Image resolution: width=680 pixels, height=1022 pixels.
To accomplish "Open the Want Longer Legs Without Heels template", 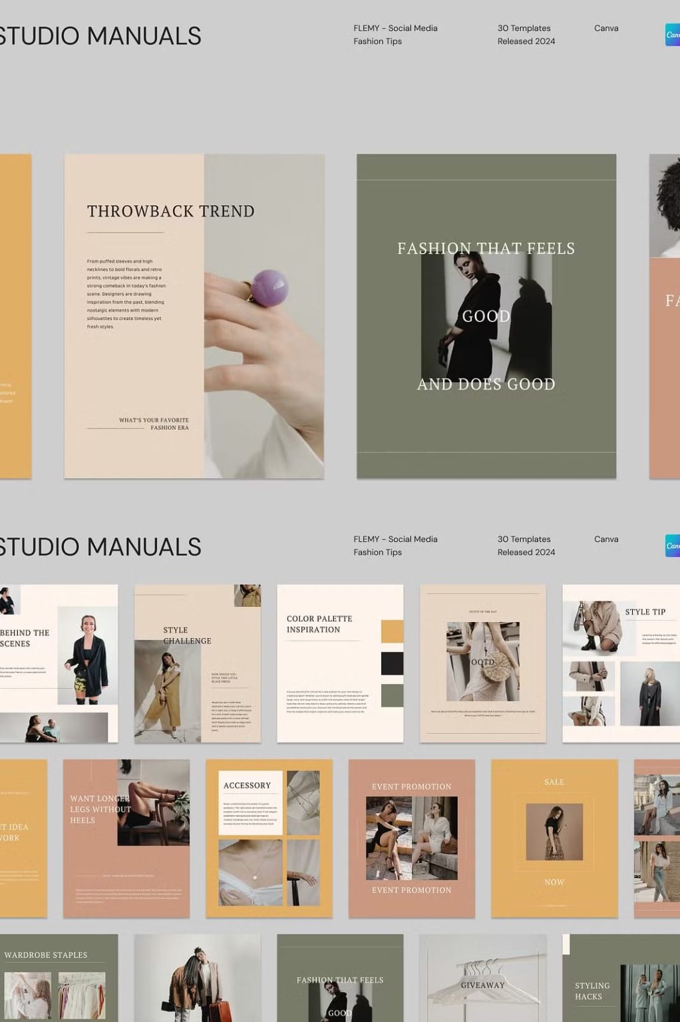I will tap(126, 838).
